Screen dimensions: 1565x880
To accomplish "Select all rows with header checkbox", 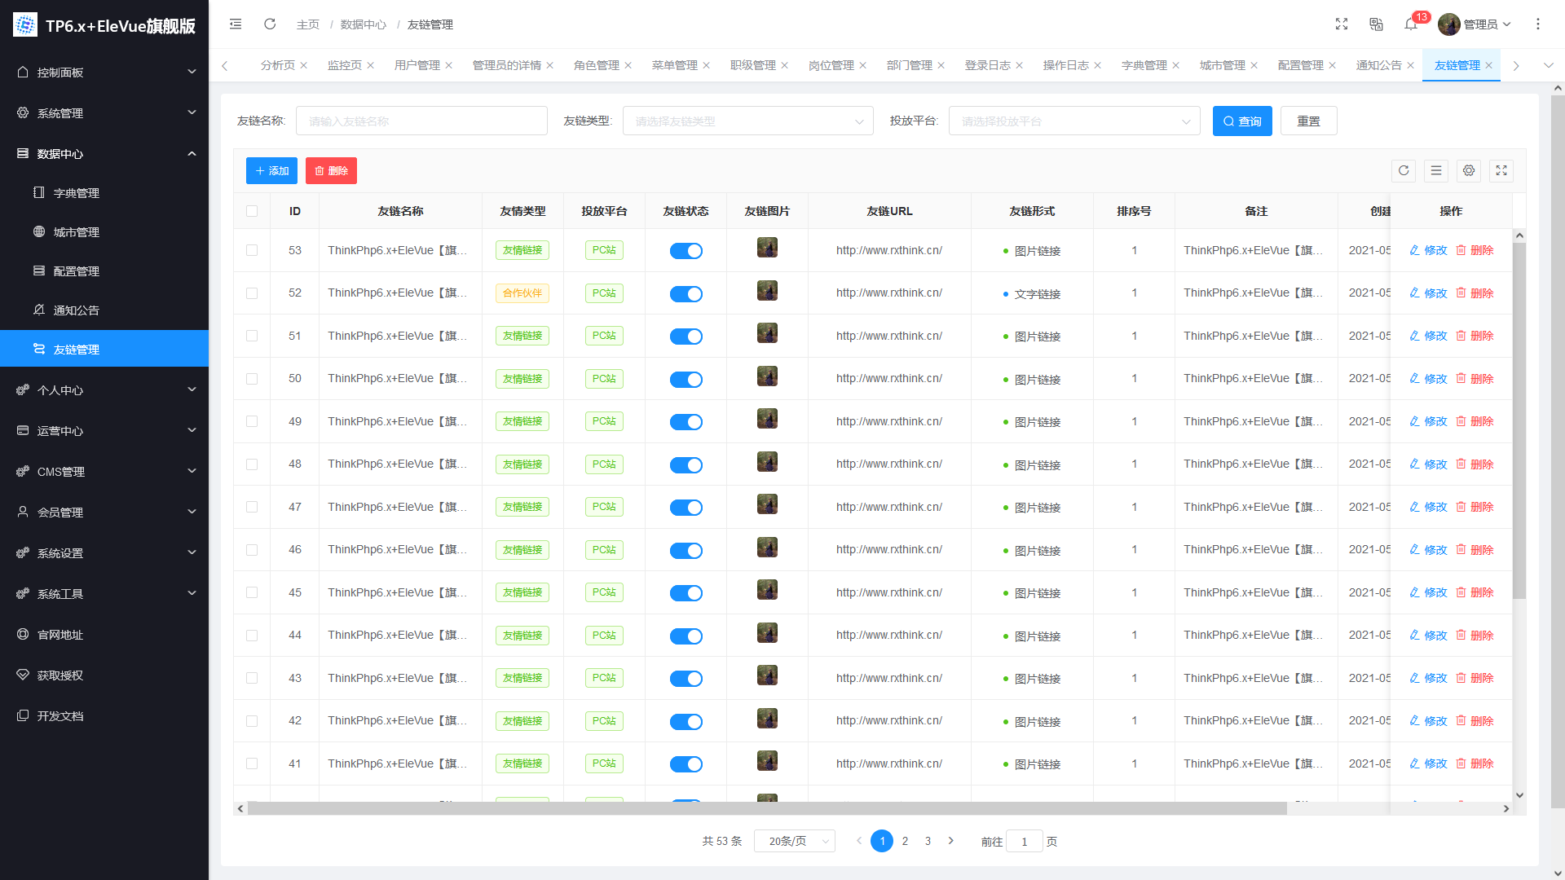I will [252, 211].
